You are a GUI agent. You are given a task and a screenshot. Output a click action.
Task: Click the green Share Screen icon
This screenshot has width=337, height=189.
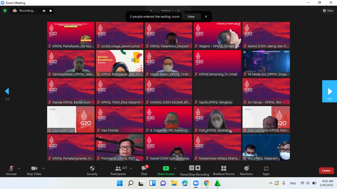[x=166, y=168]
